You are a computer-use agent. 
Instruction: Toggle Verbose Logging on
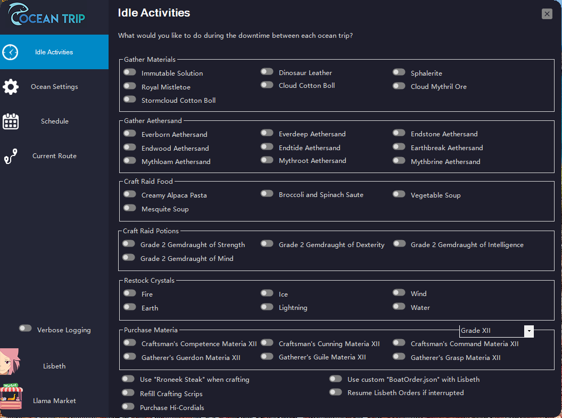click(25, 329)
